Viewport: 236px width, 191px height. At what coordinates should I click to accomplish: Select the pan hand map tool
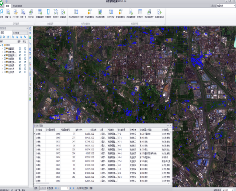coord(30,29)
